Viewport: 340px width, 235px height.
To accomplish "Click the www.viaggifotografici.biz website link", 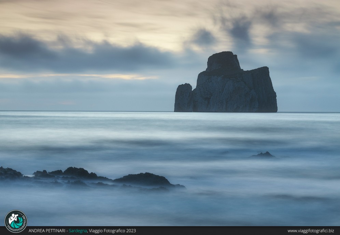I will 311,231.
